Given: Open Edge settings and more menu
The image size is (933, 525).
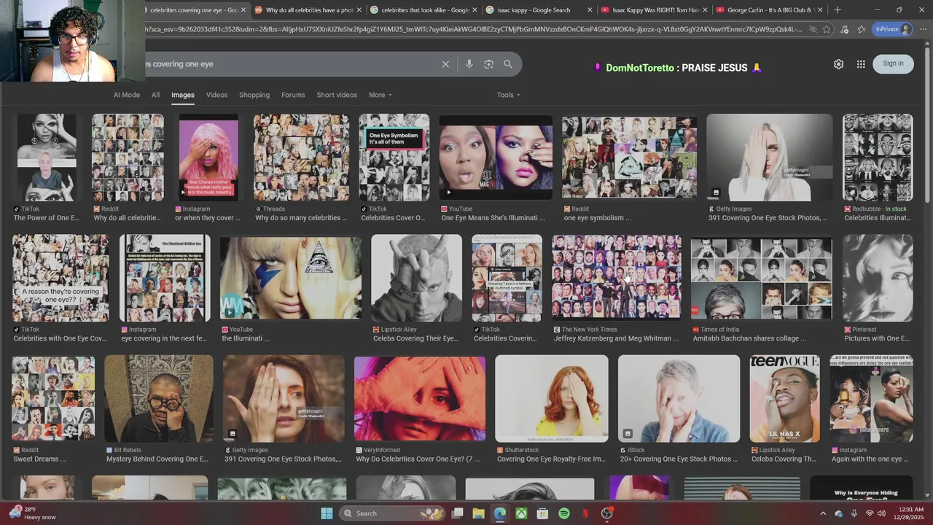Looking at the screenshot, I should [x=922, y=29].
